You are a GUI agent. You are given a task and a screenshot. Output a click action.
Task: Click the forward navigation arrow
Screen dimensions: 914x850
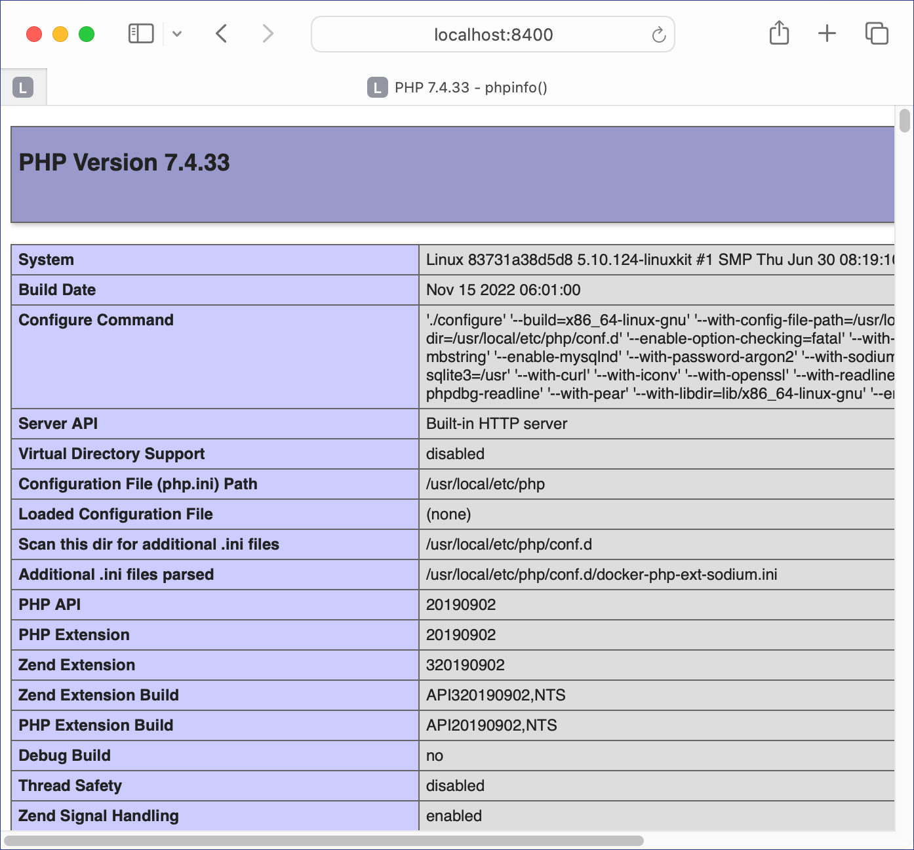268,33
